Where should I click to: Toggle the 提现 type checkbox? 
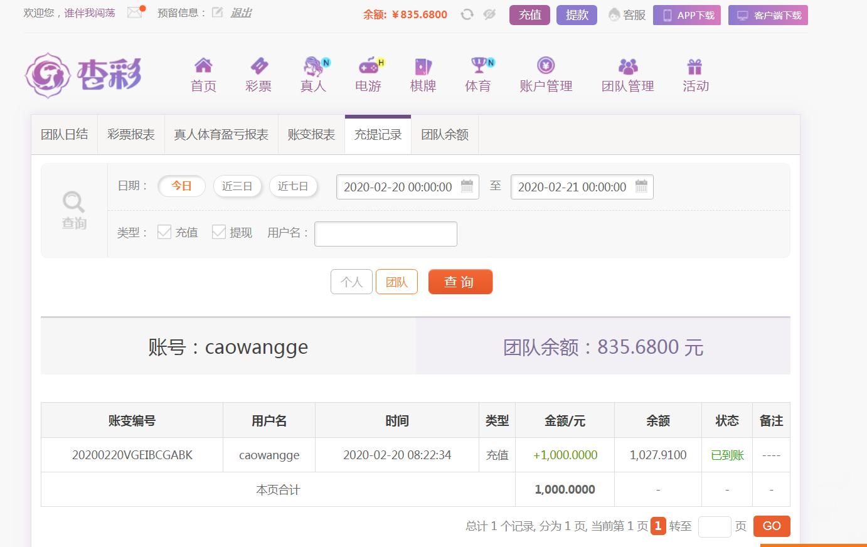[219, 232]
